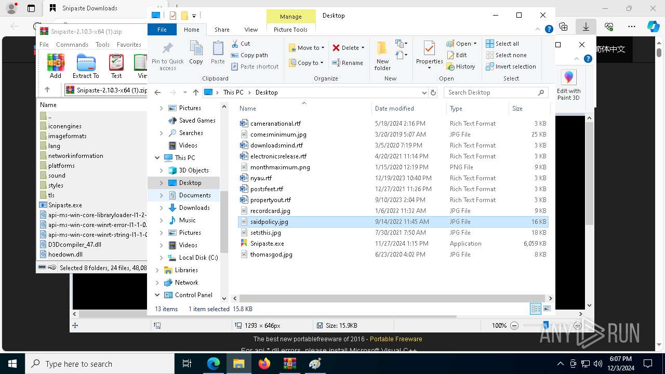Expand the Documents tree node

point(162,195)
